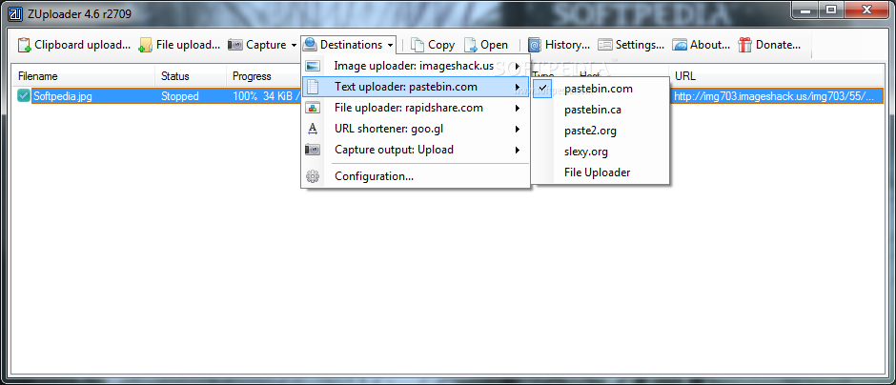Click the Text uploader page icon

tap(313, 88)
